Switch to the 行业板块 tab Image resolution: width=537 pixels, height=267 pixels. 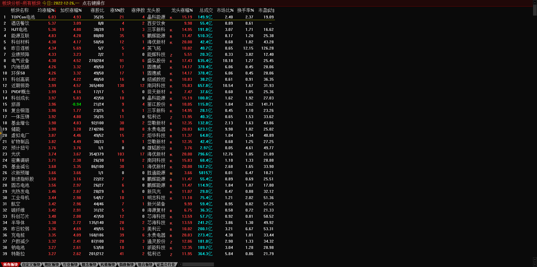click(x=70, y=264)
